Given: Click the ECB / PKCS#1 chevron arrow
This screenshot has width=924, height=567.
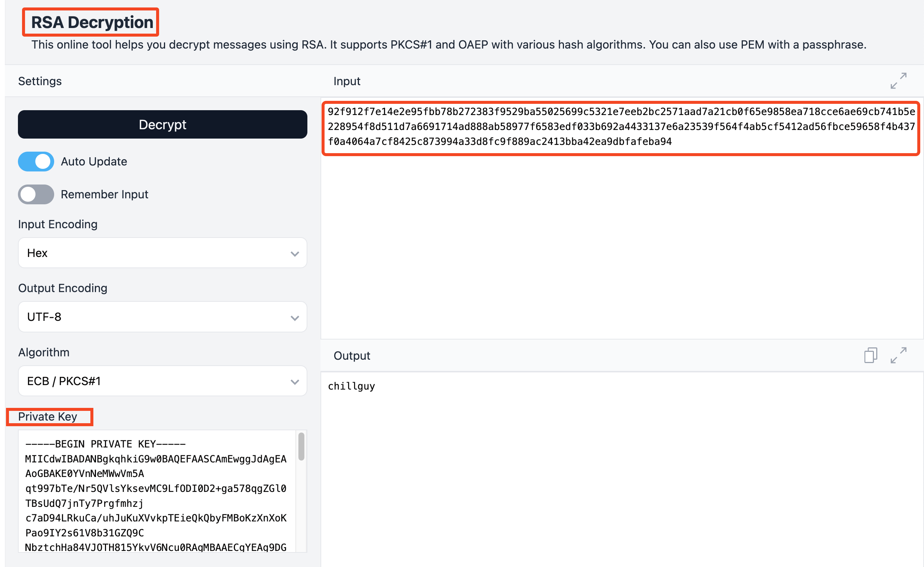Looking at the screenshot, I should 295,382.
